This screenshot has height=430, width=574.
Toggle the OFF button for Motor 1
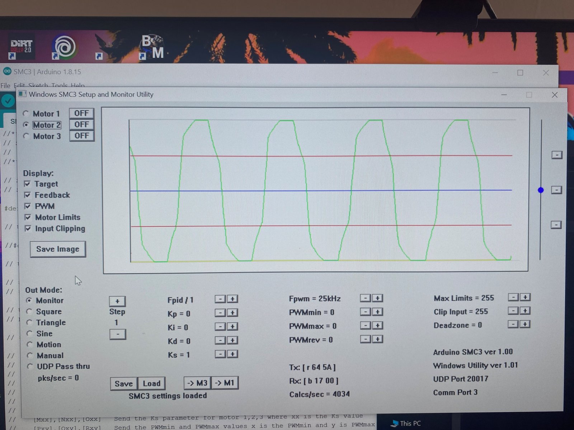pyautogui.click(x=81, y=113)
